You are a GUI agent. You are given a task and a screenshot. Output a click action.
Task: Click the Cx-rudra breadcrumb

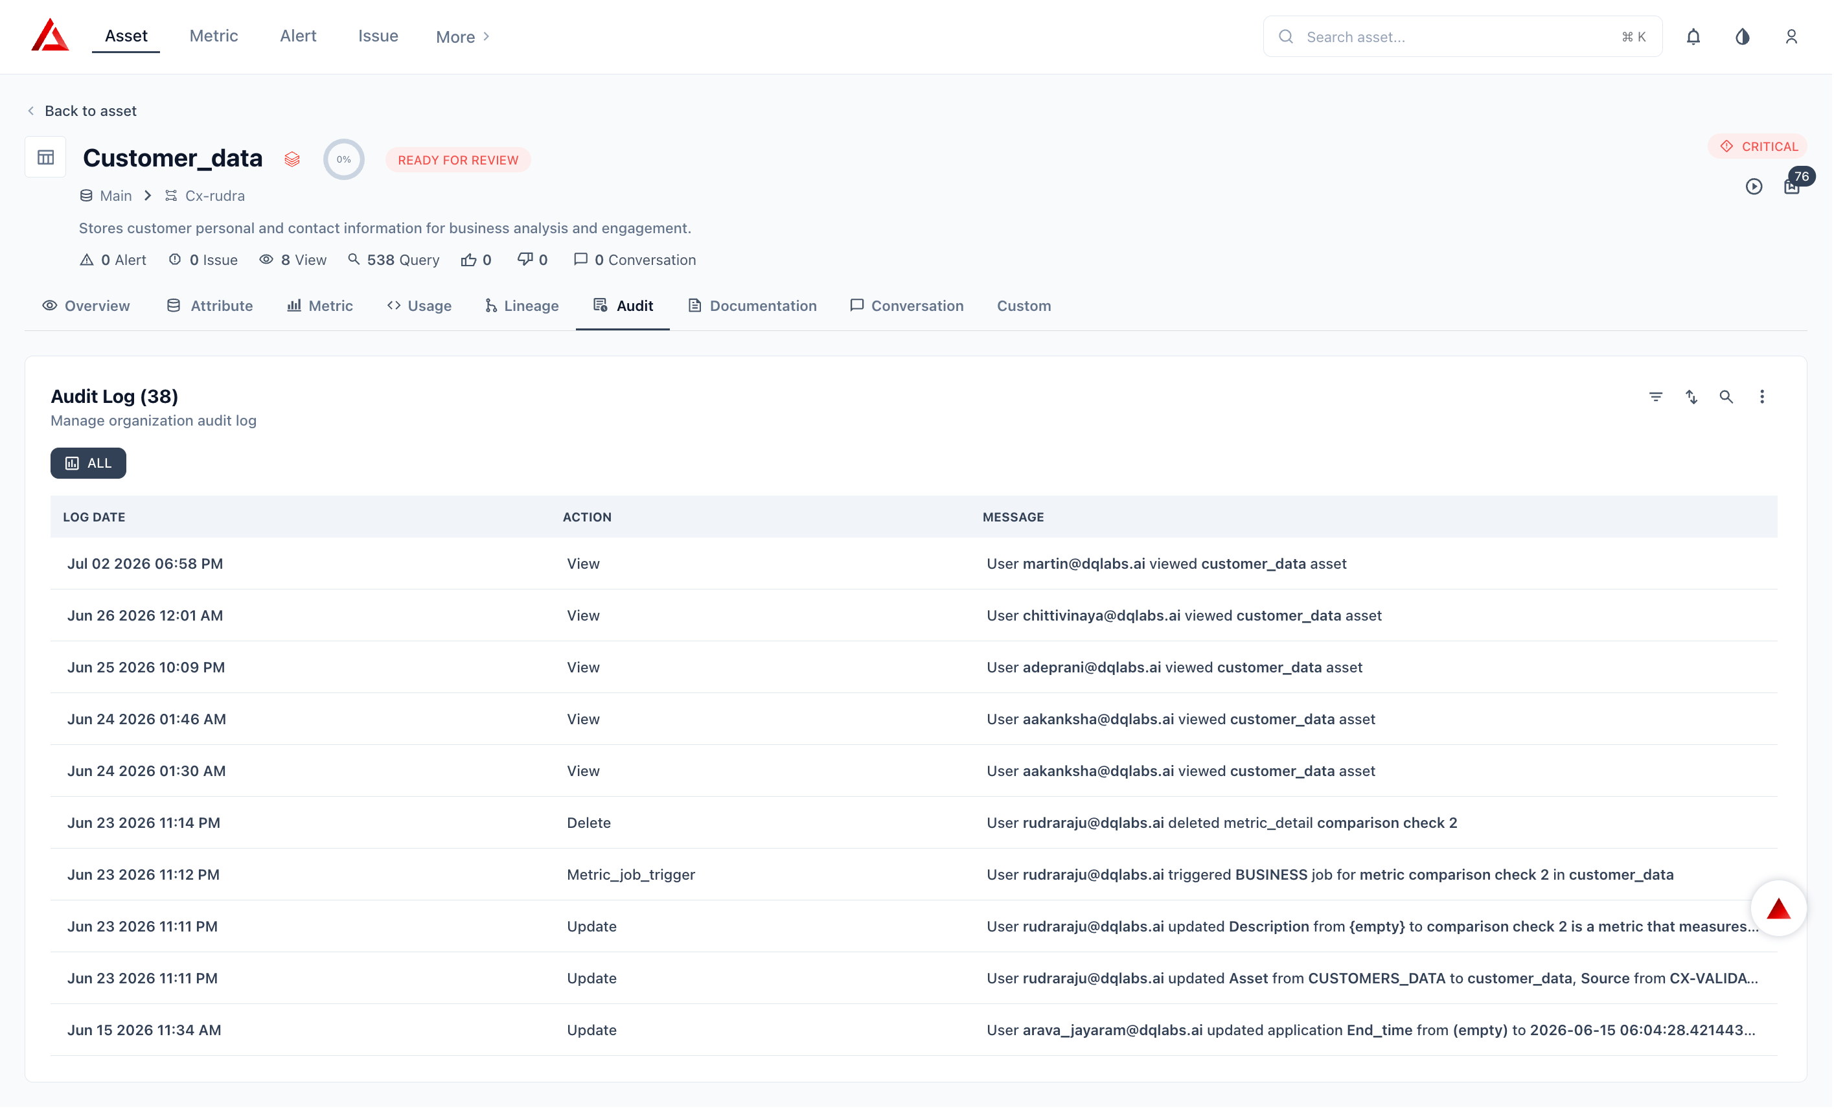(205, 196)
